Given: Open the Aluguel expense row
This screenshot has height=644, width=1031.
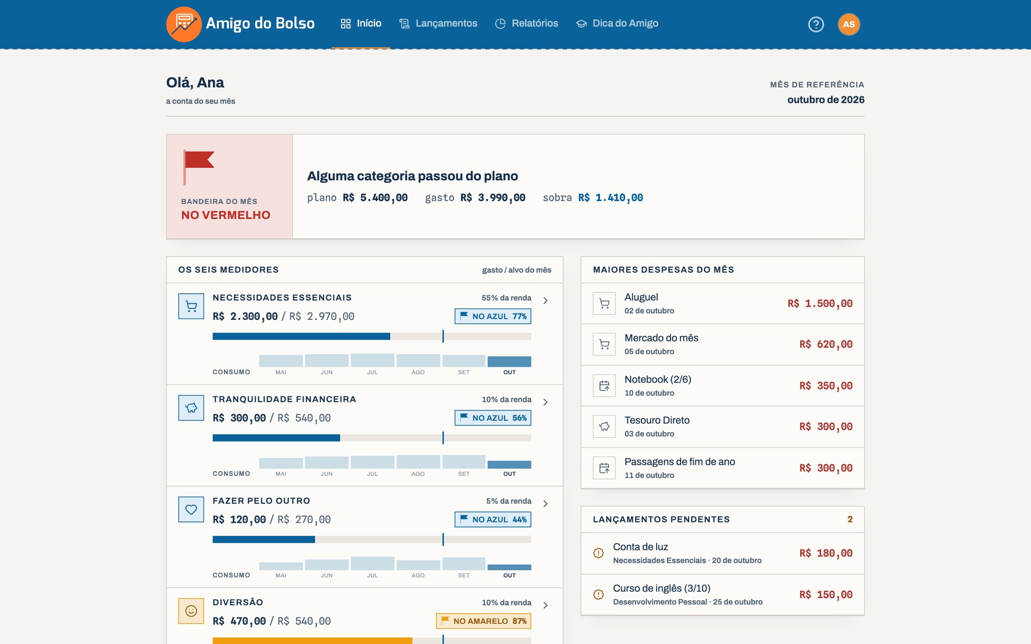Looking at the screenshot, I should [x=723, y=303].
